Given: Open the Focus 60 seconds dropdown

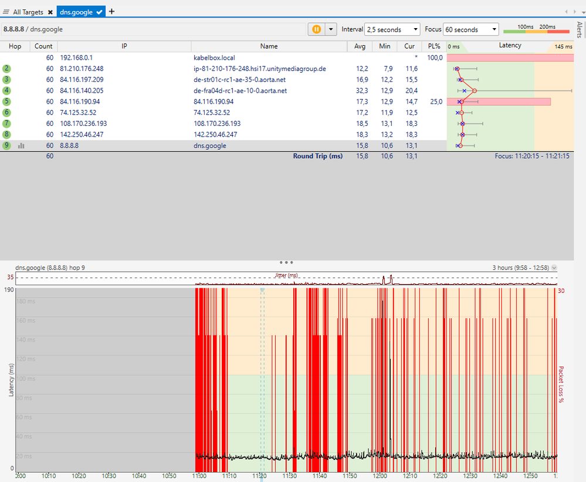Looking at the screenshot, I should click(x=470, y=29).
